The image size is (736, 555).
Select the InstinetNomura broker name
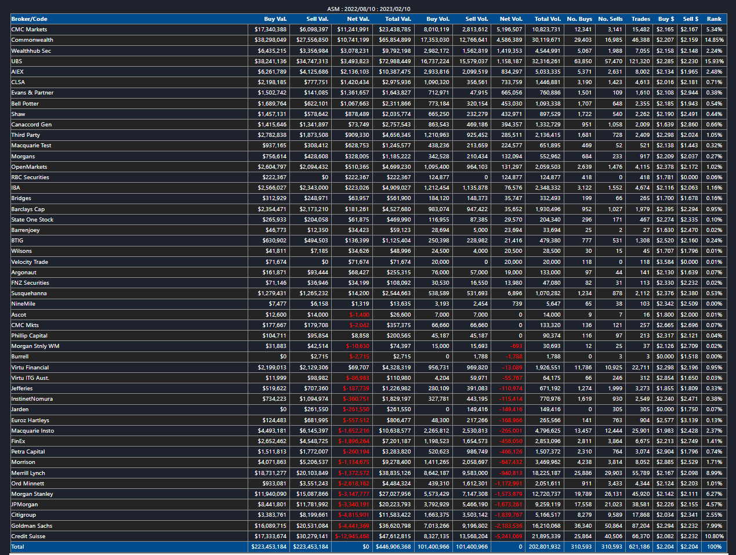(32, 399)
